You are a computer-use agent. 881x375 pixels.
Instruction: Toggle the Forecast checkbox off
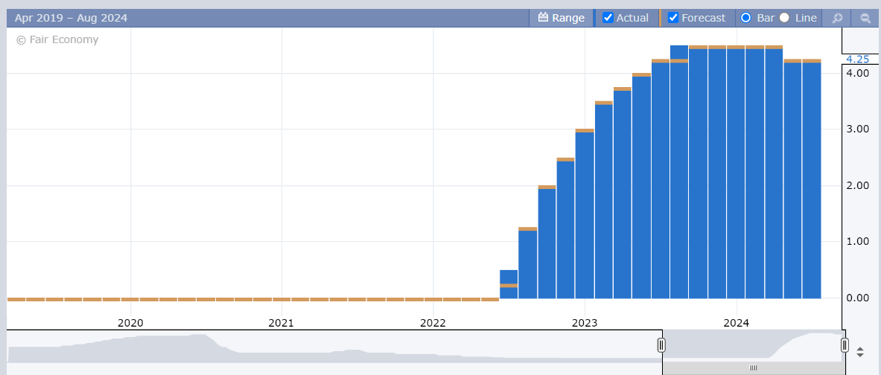pos(673,18)
